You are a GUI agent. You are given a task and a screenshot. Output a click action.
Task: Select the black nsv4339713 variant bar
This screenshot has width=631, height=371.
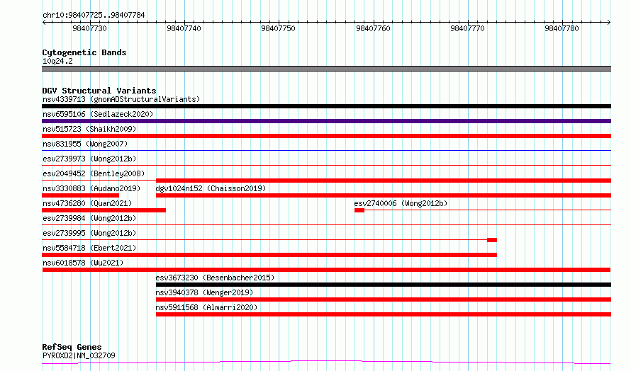click(x=326, y=106)
